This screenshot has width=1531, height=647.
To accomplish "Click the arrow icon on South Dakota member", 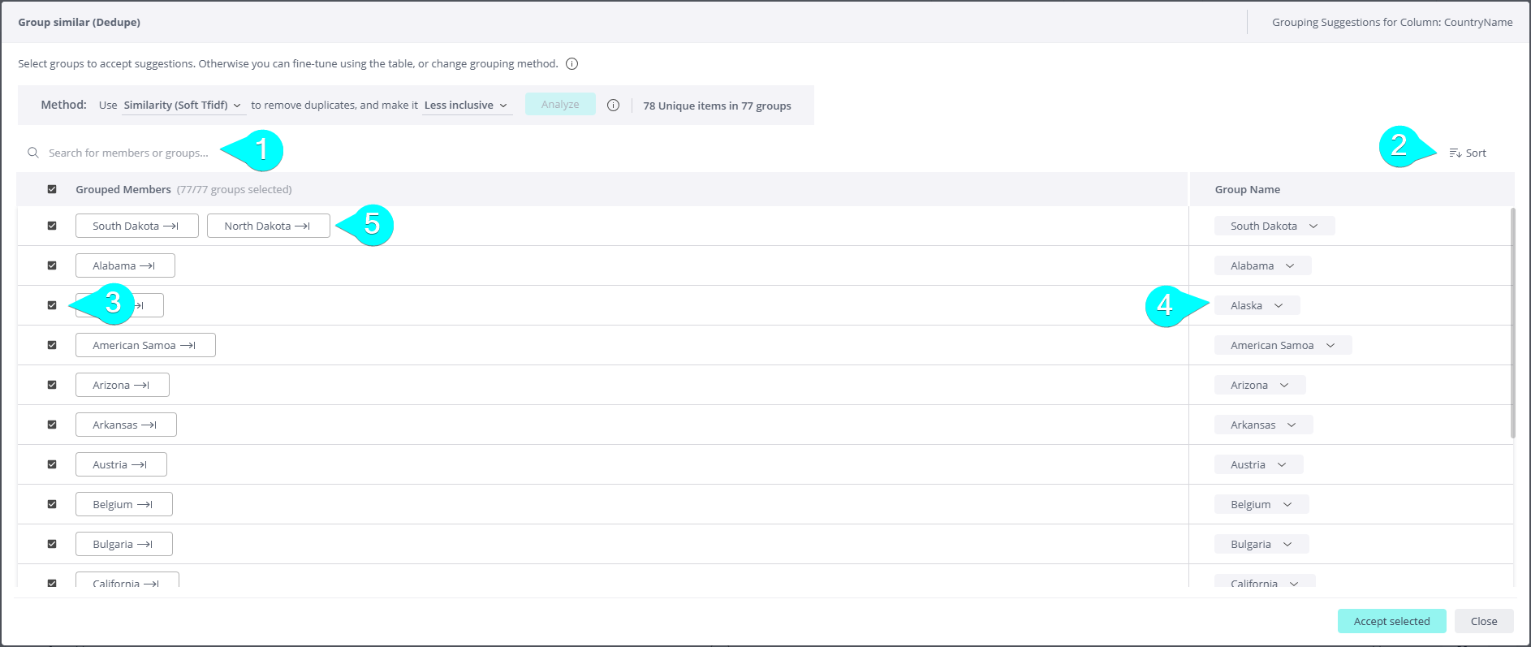I will pyautogui.click(x=170, y=226).
